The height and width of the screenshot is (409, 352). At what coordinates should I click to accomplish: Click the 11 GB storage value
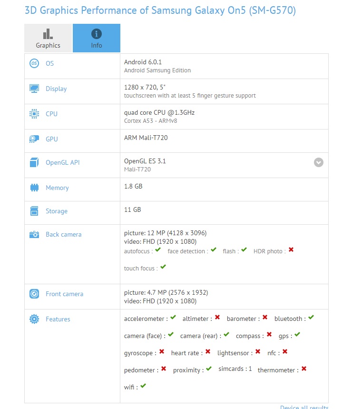132,209
